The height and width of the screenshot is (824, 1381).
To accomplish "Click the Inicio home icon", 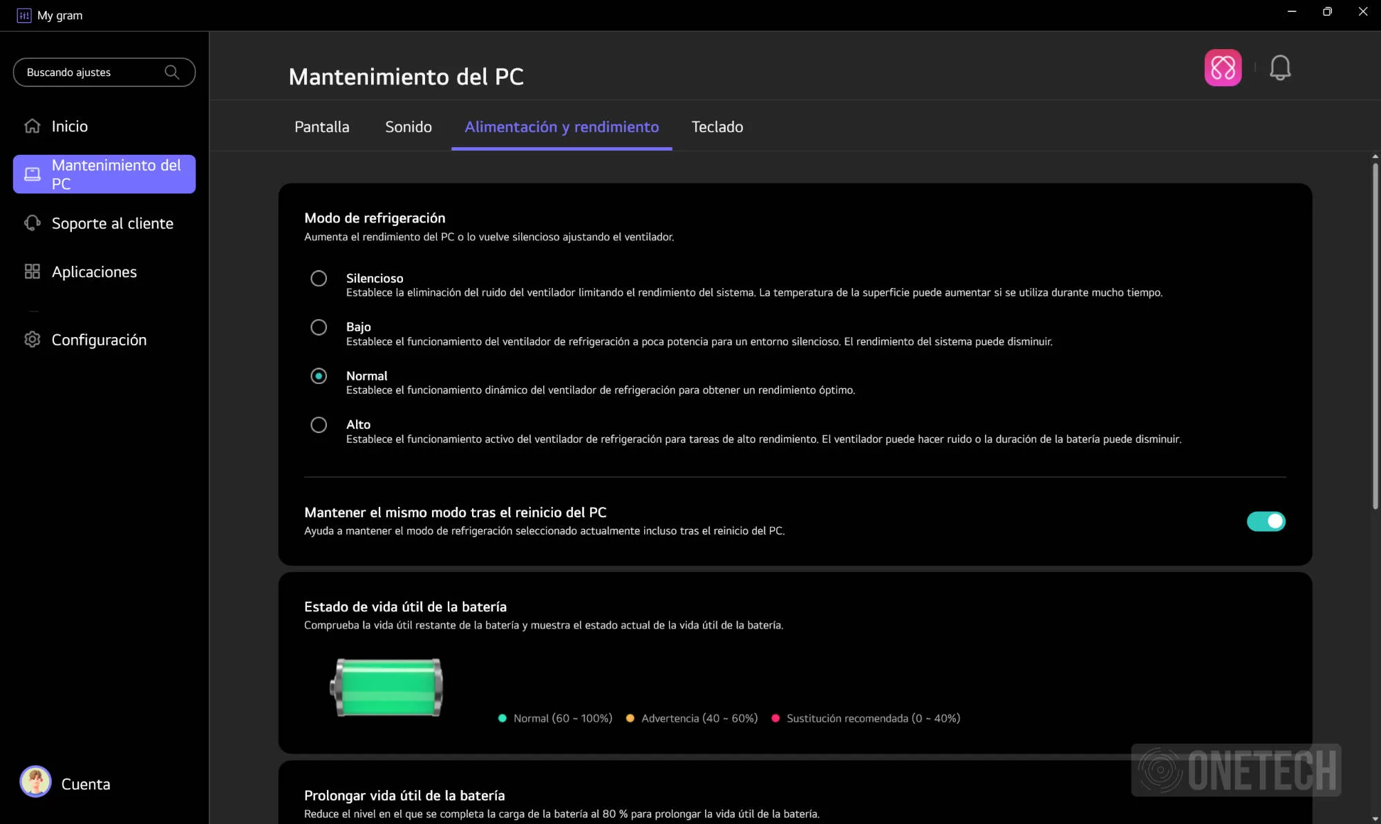I will (x=32, y=126).
